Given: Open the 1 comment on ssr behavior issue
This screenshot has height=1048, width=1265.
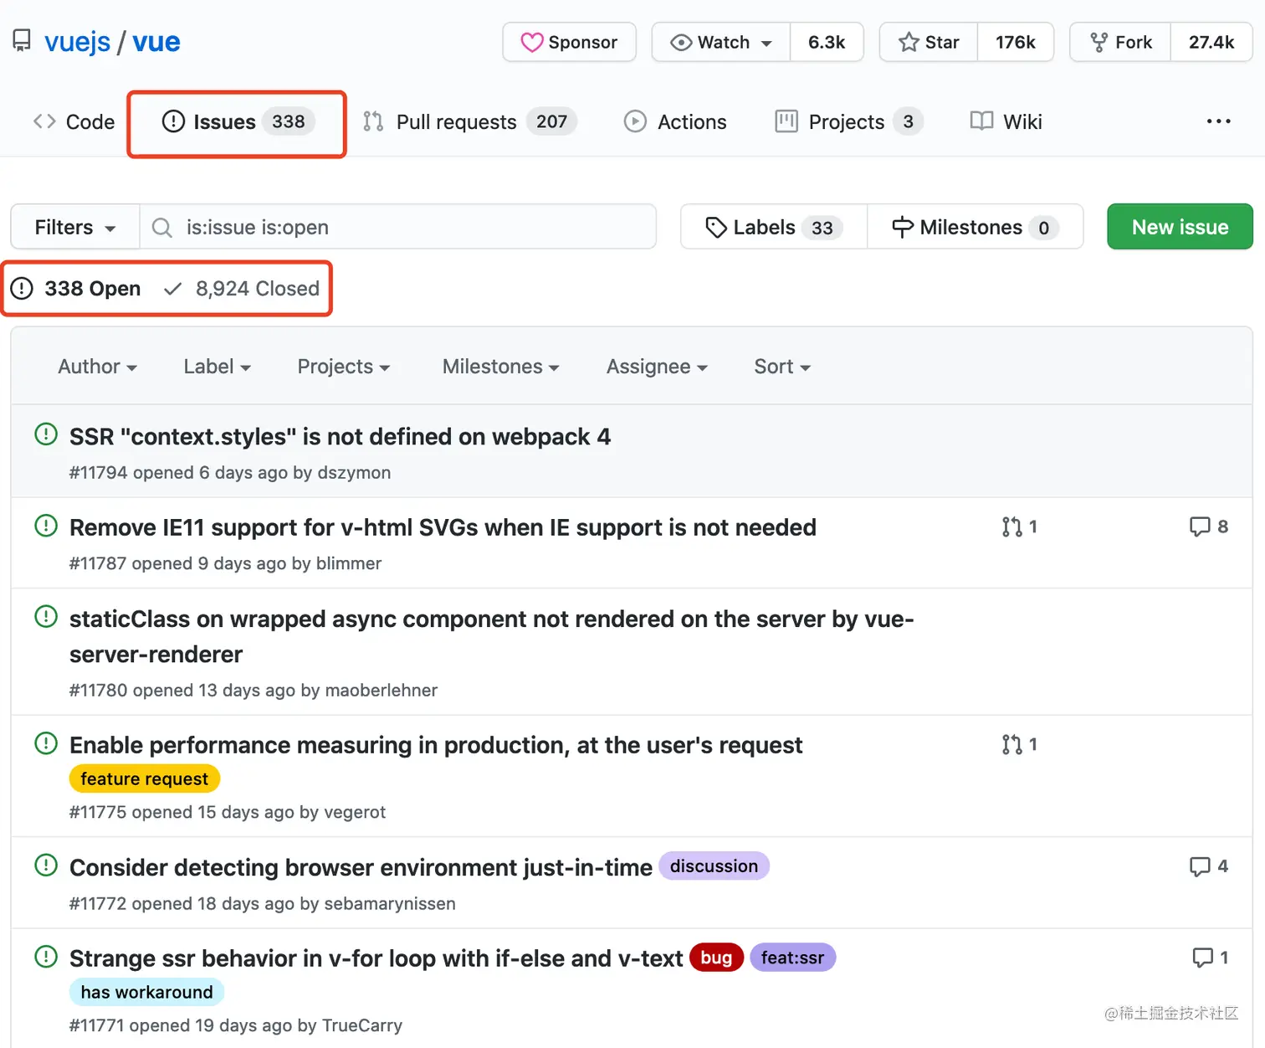Looking at the screenshot, I should [x=1210, y=958].
